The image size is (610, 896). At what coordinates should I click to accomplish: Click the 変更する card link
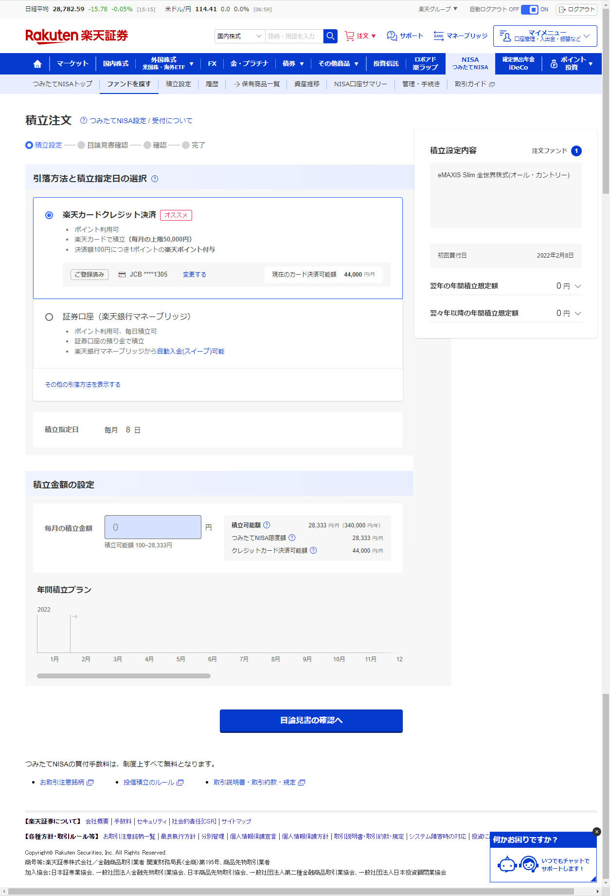coord(194,275)
